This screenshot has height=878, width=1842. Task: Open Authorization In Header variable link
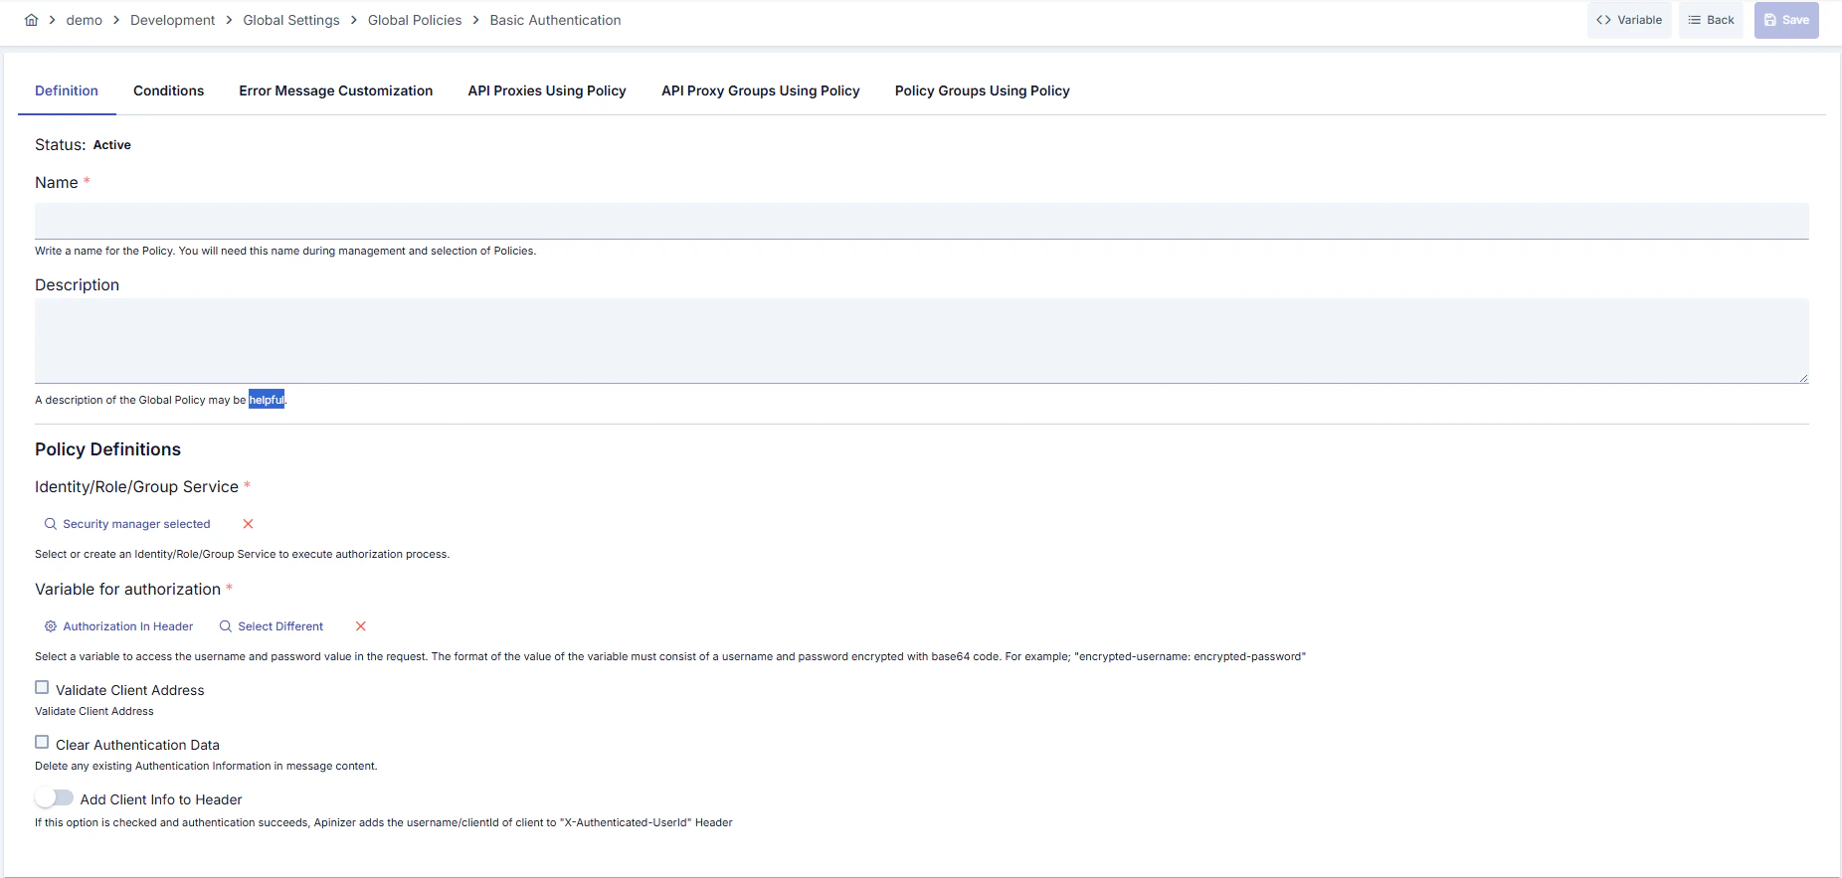point(128,626)
